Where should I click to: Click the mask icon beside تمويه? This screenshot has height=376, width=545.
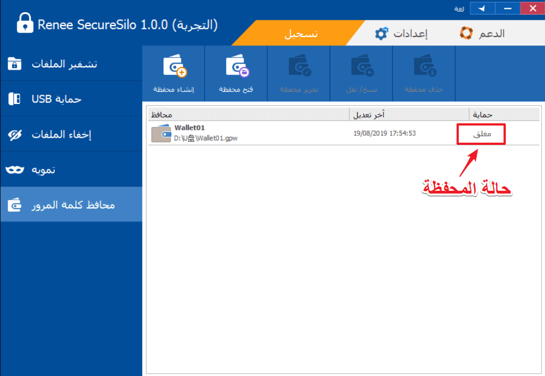point(15,170)
